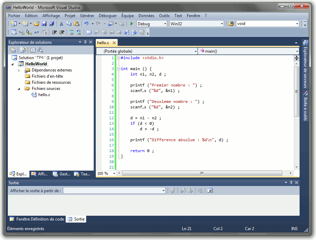Click the Save All icon

(52, 24)
